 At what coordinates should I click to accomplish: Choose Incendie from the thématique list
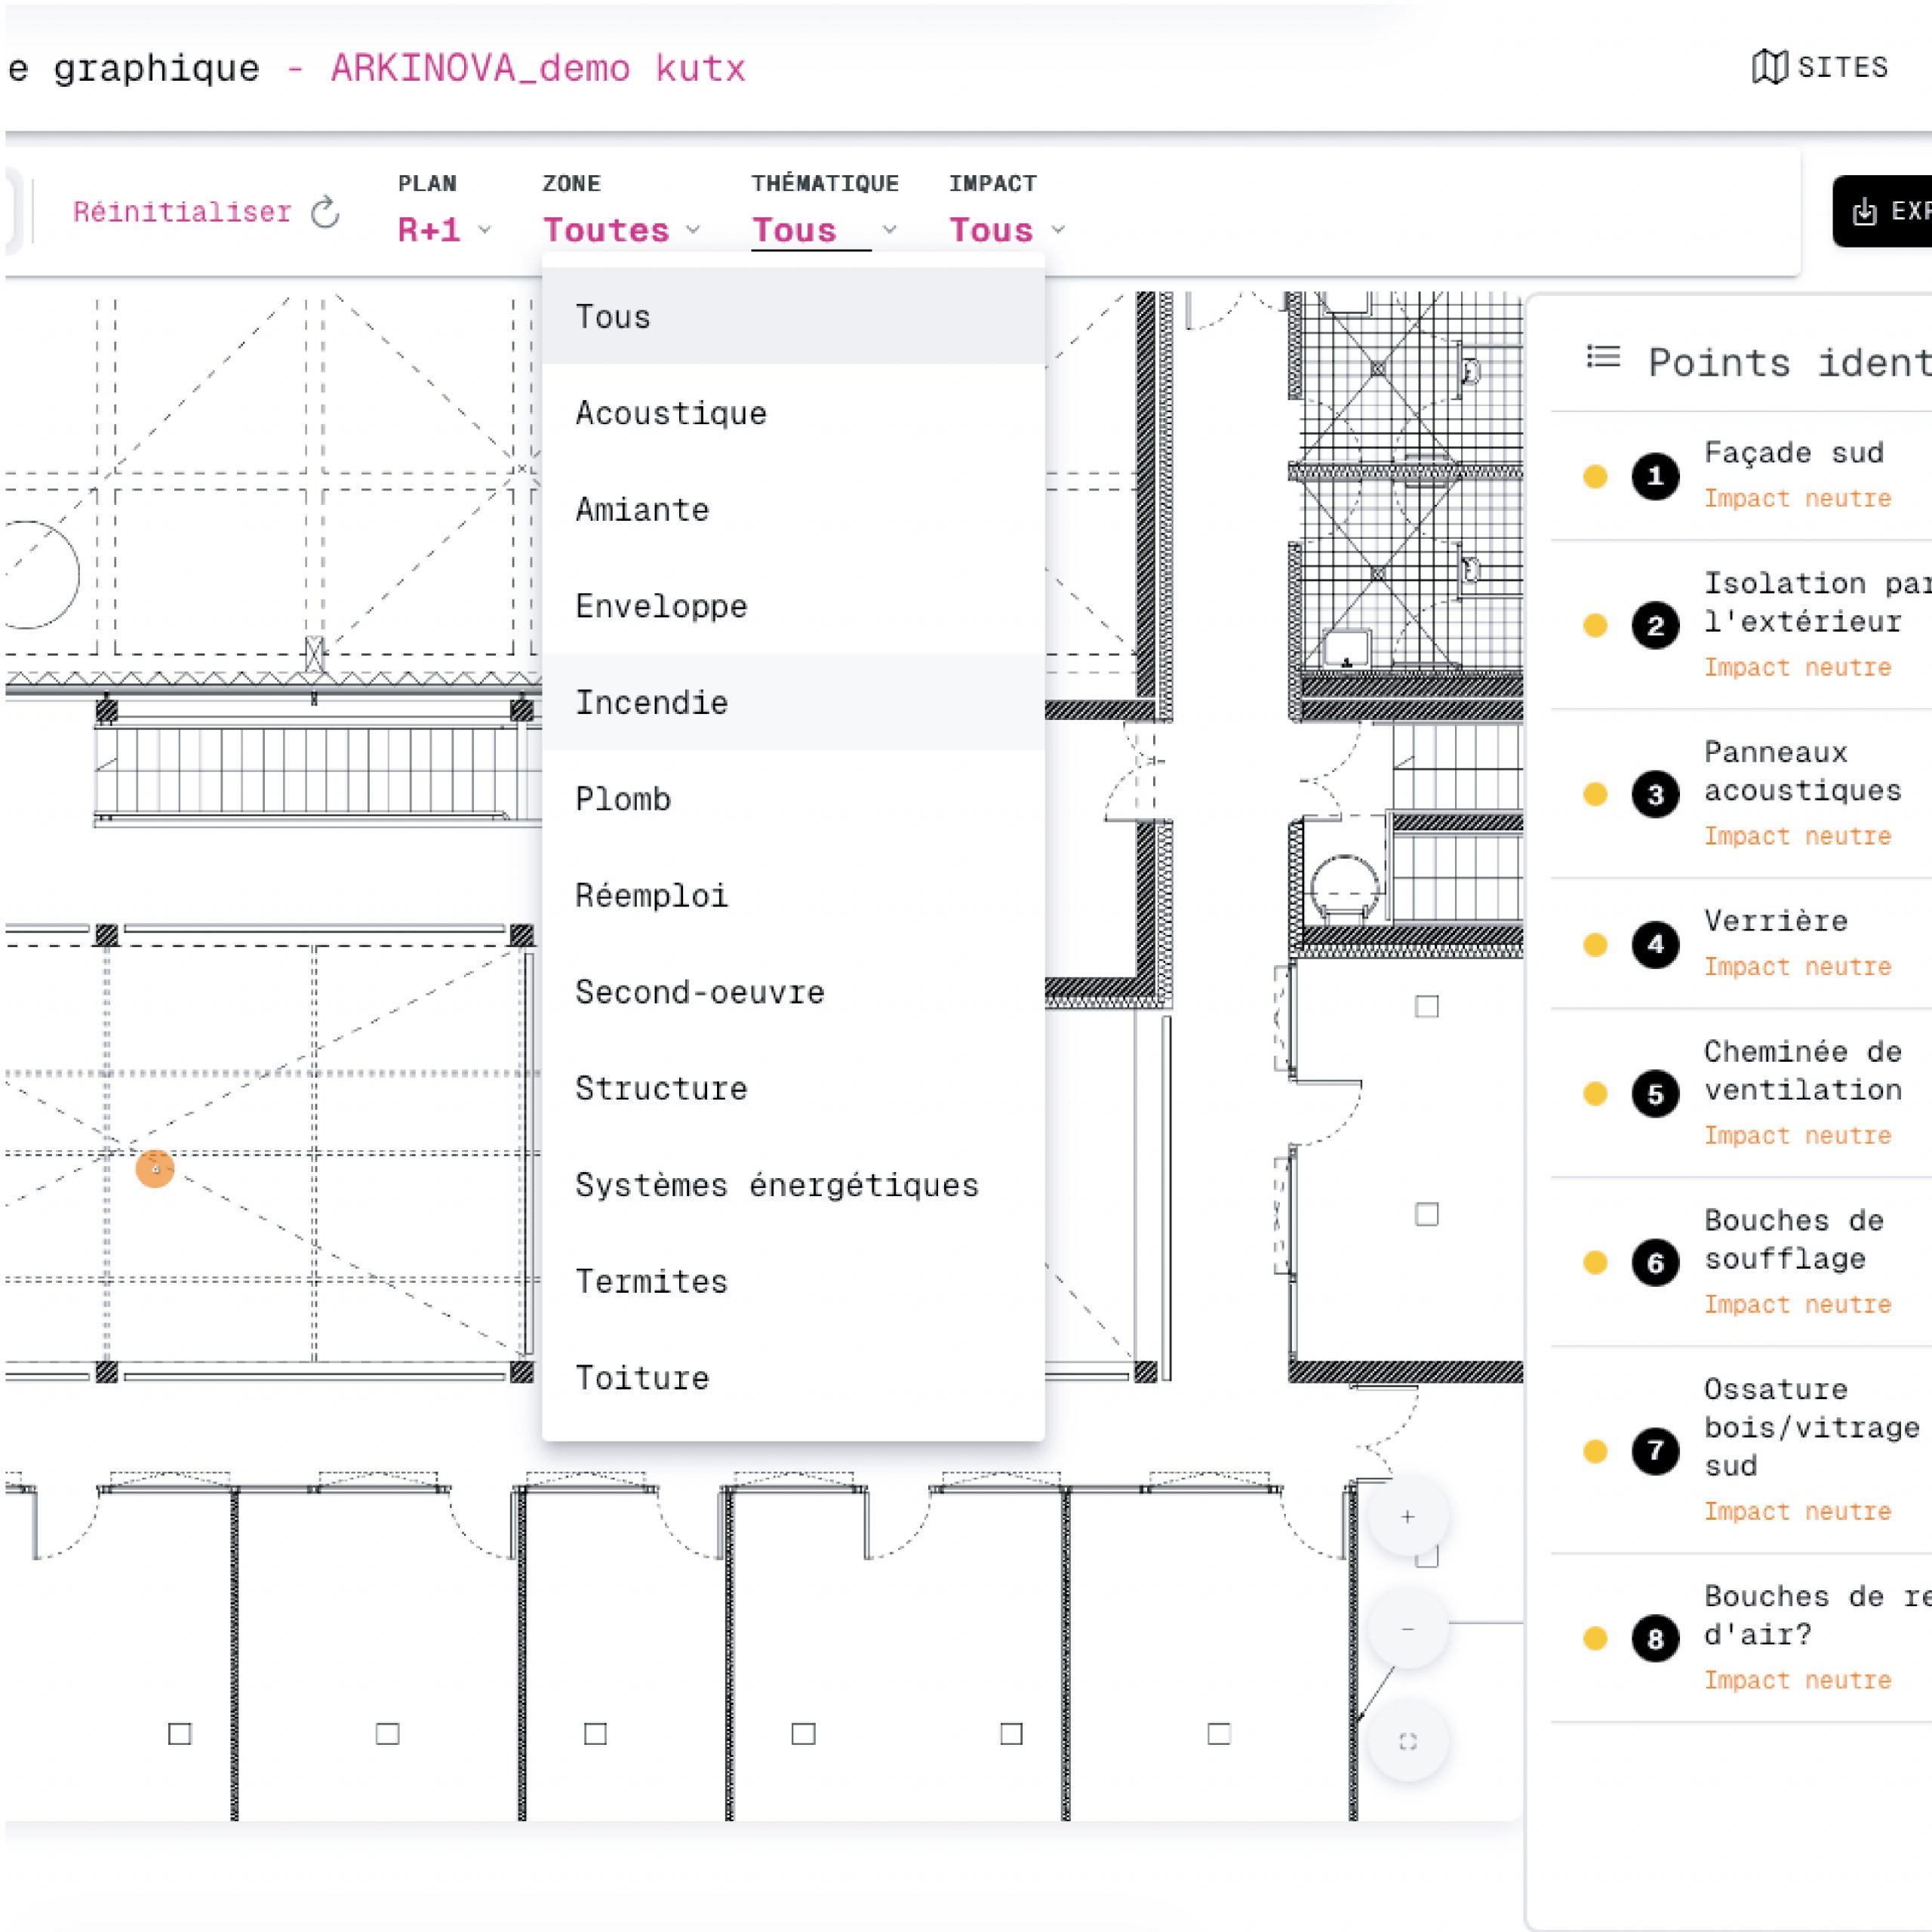(652, 703)
